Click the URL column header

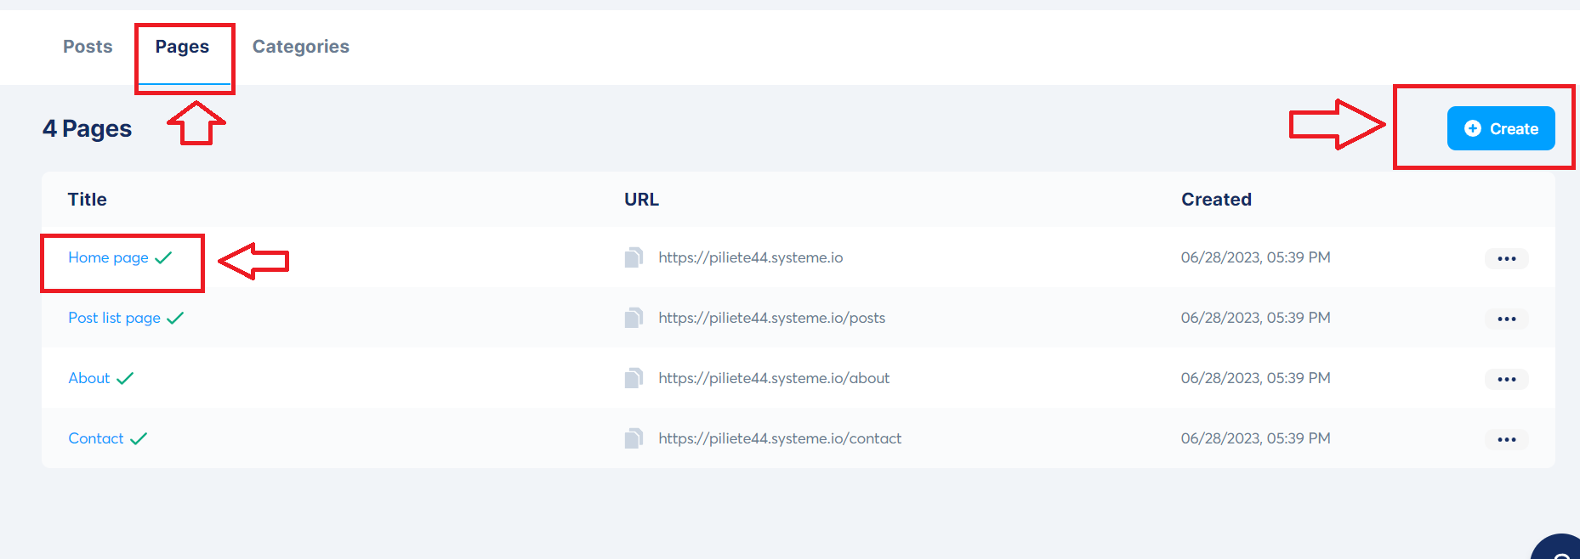click(641, 200)
